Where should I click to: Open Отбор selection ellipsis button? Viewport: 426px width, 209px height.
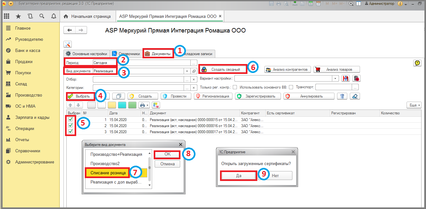click(x=187, y=79)
